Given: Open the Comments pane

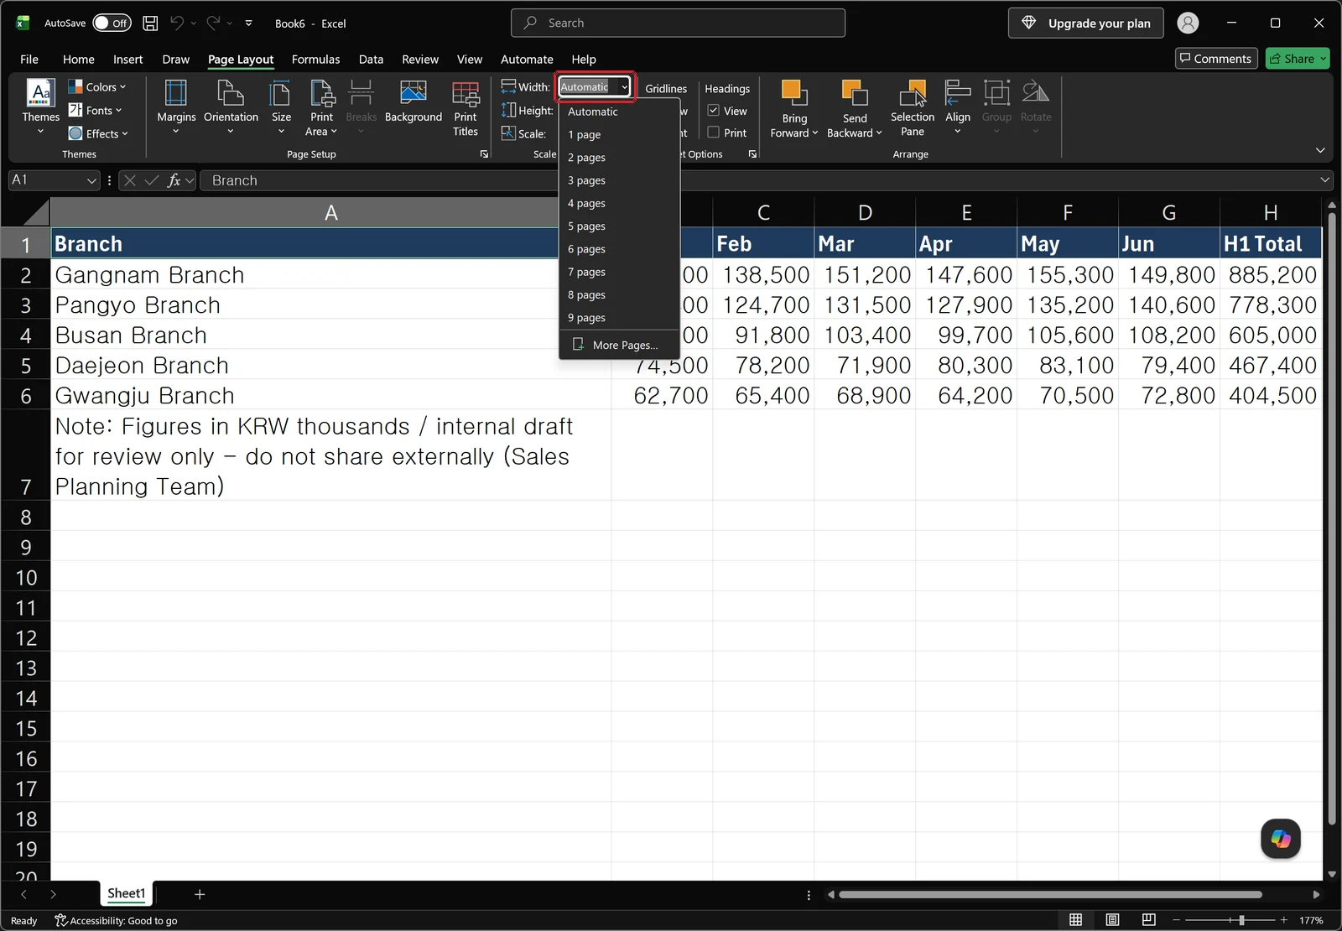Looking at the screenshot, I should pyautogui.click(x=1216, y=59).
